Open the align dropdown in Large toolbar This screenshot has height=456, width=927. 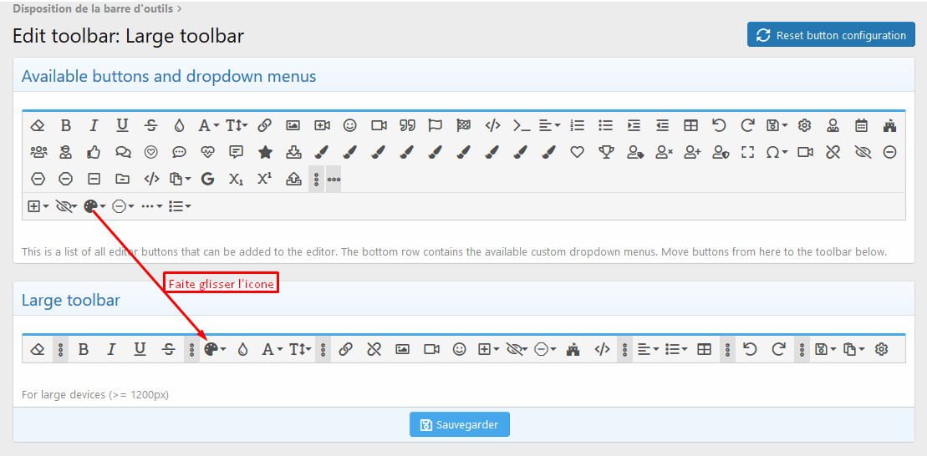point(649,350)
